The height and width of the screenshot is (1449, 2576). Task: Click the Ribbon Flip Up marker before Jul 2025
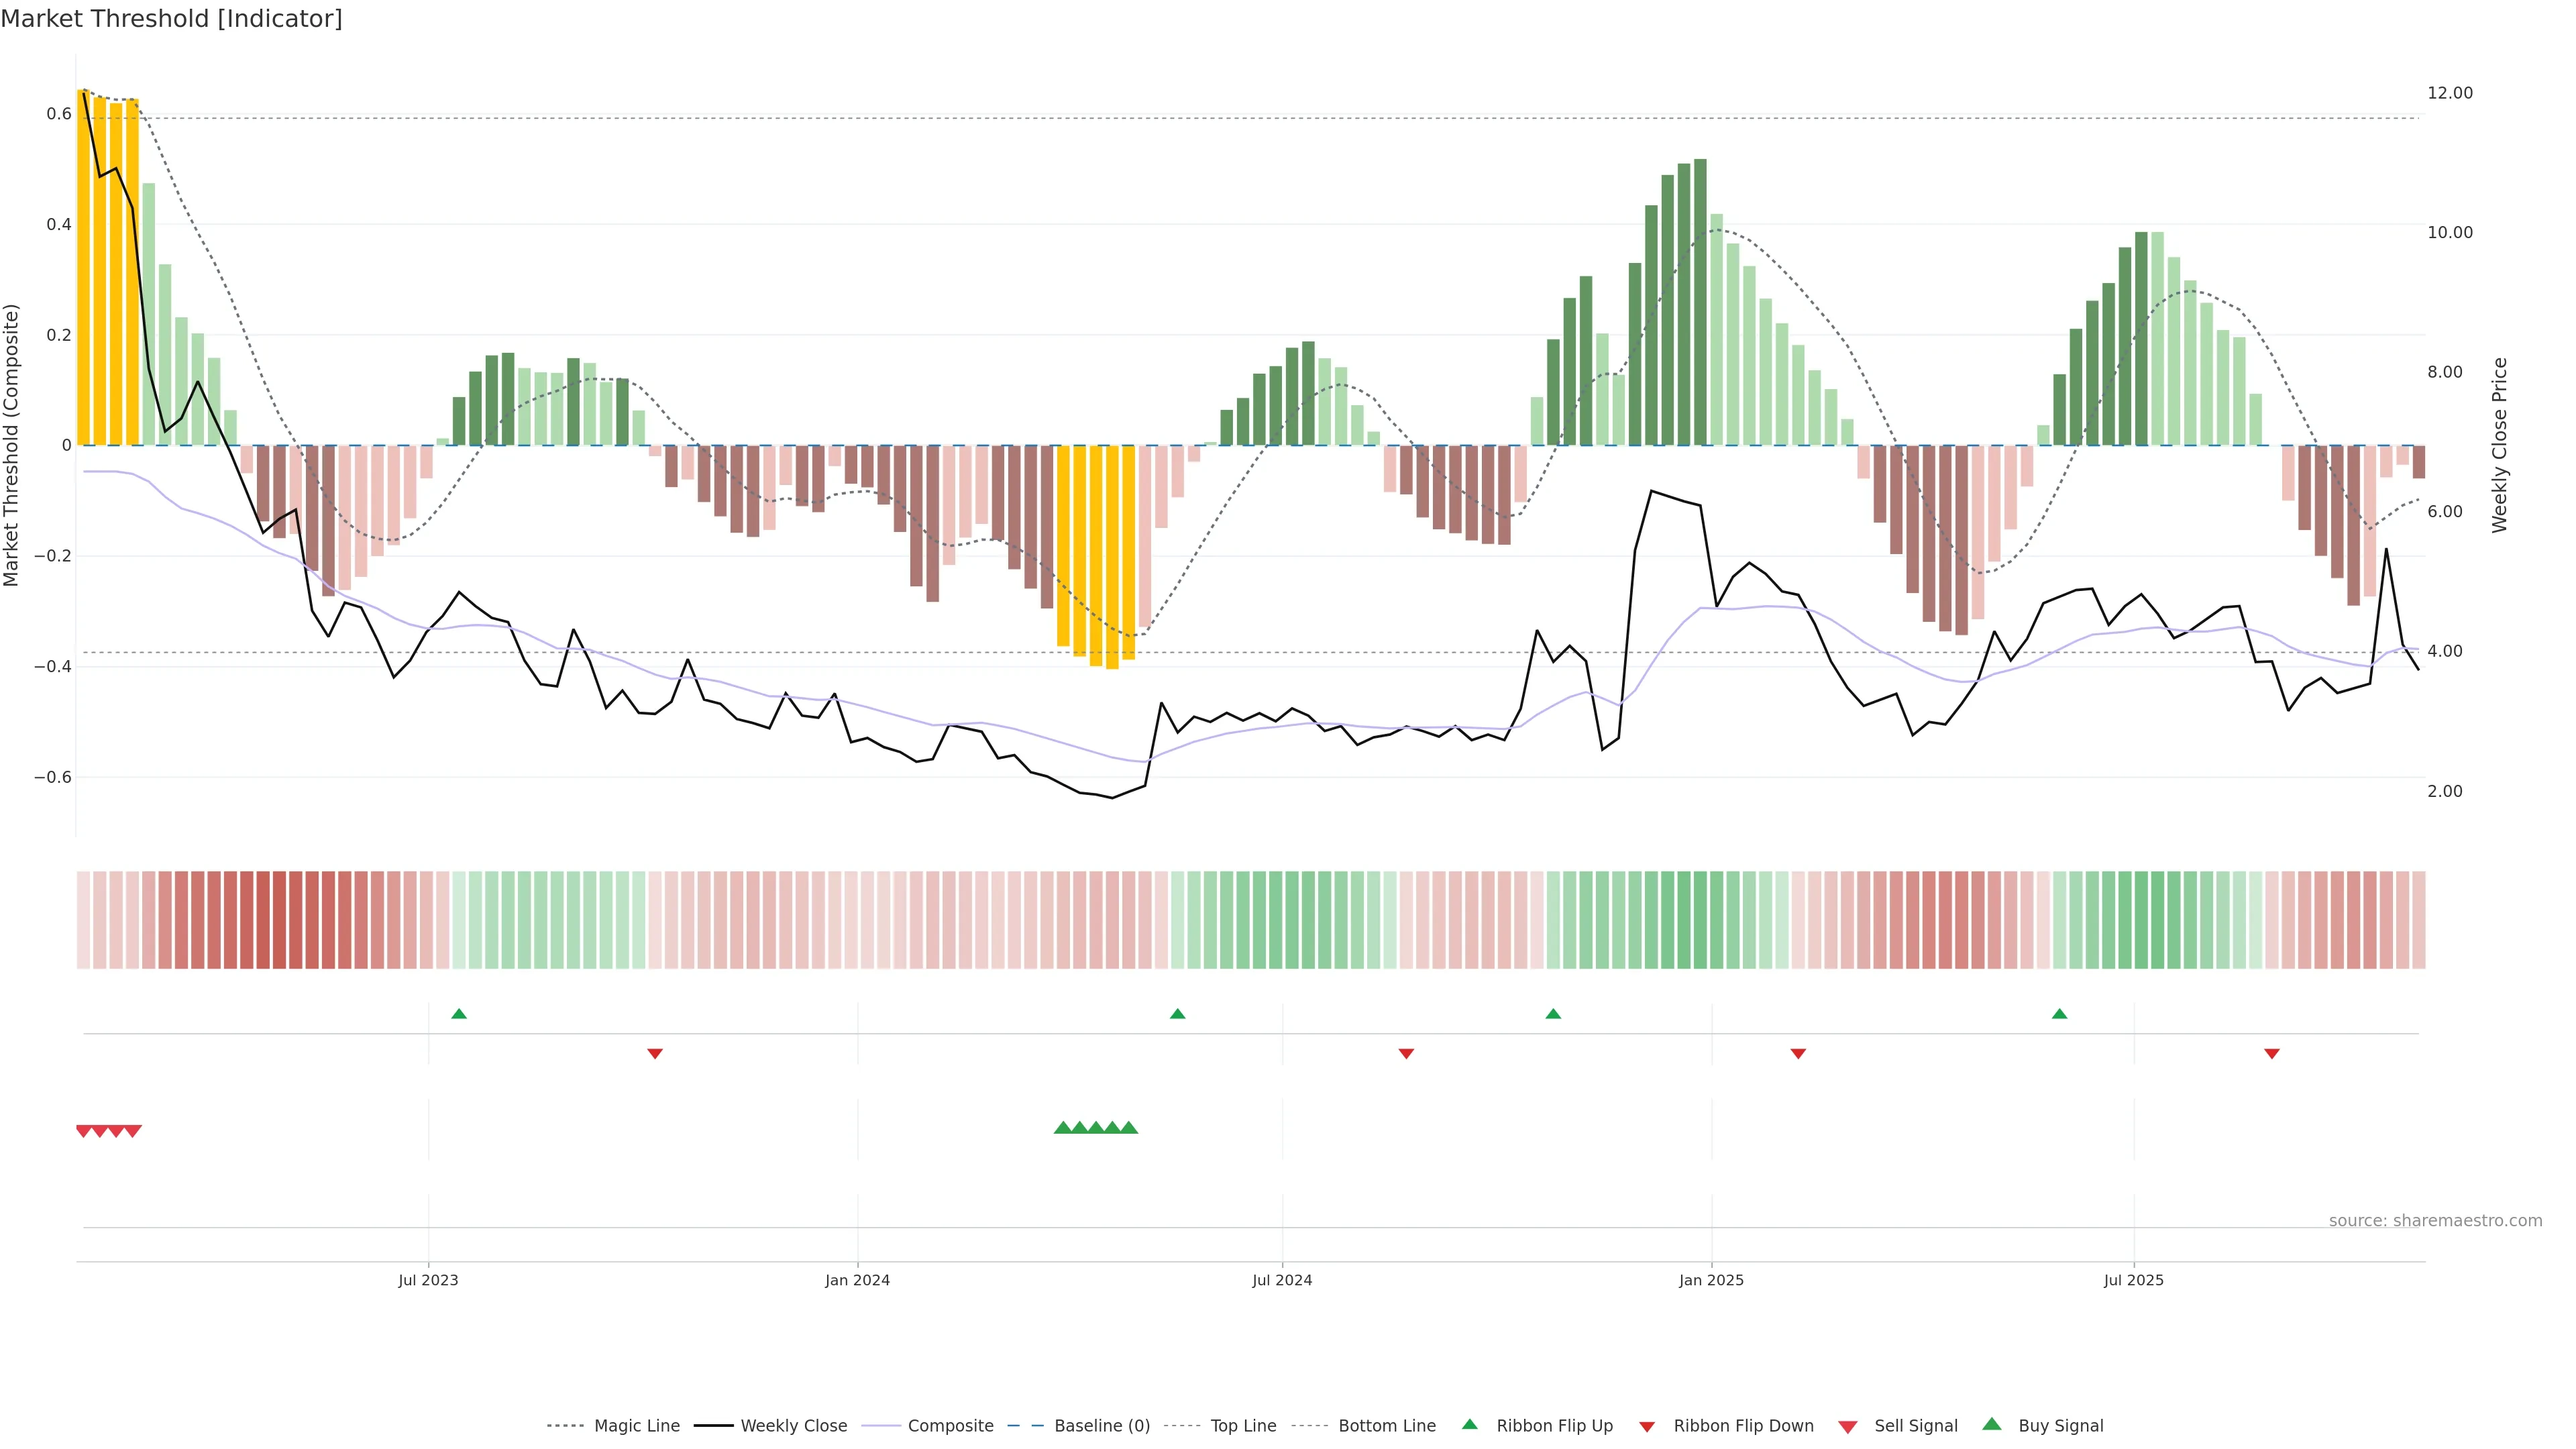[2059, 1014]
